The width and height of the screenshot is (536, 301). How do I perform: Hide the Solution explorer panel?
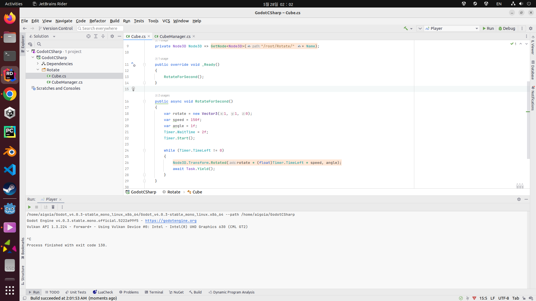(x=119, y=36)
